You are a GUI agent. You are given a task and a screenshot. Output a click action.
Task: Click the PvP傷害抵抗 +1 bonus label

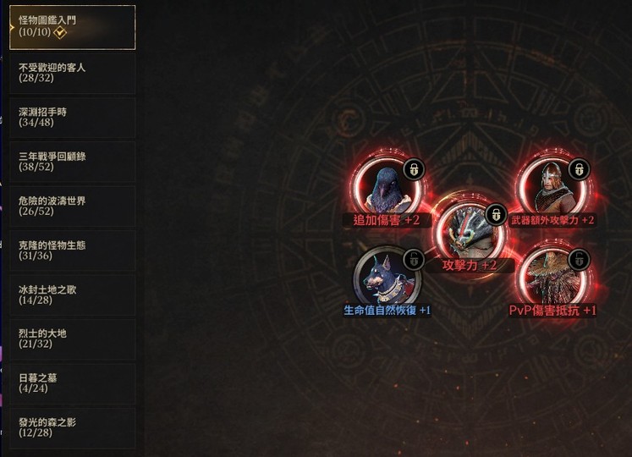(552, 311)
